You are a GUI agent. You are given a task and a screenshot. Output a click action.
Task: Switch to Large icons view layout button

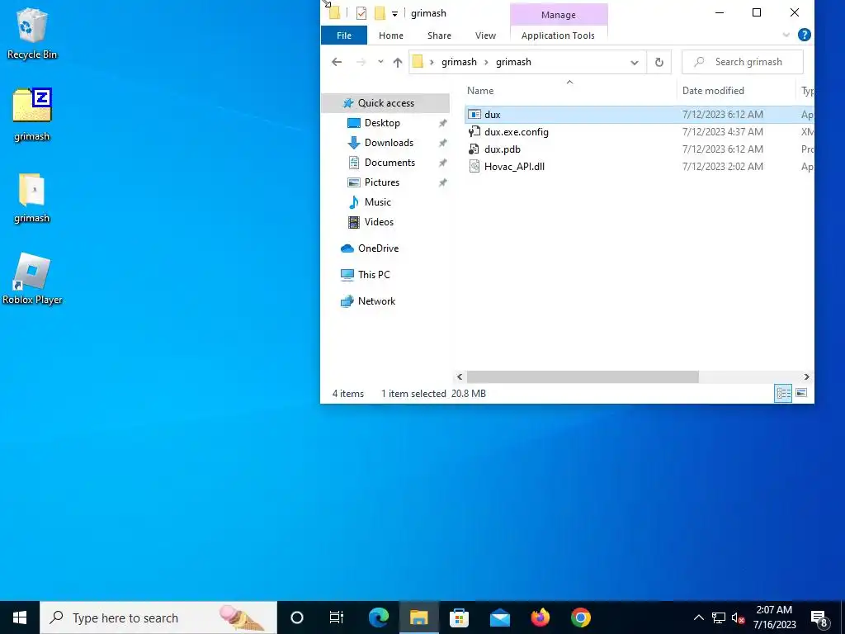[801, 393]
